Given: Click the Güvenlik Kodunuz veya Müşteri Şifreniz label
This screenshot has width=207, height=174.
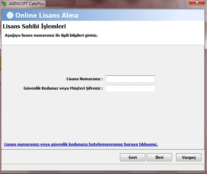Looking at the screenshot, I should pyautogui.click(x=63, y=88).
